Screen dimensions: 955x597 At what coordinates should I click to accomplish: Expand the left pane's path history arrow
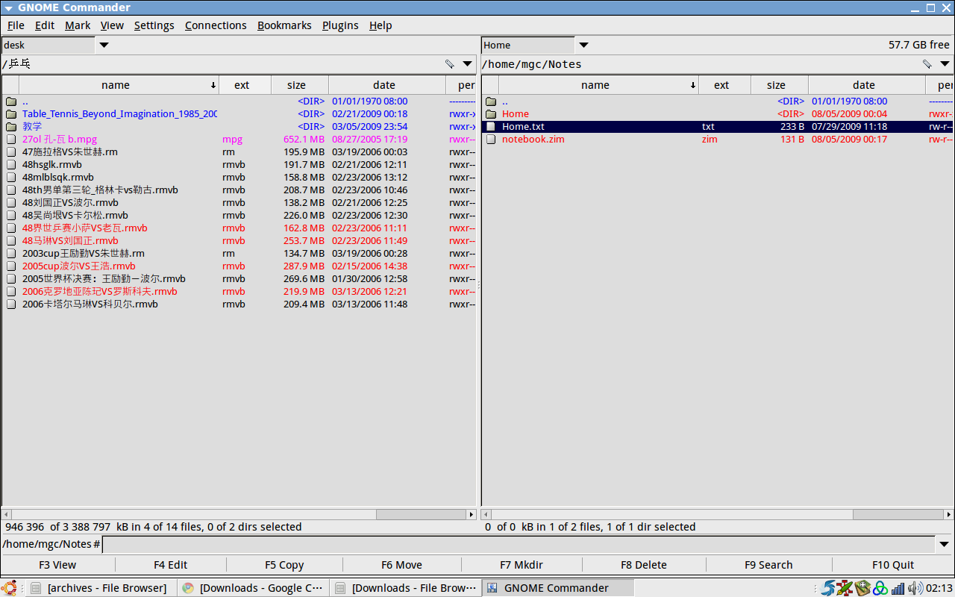467,64
